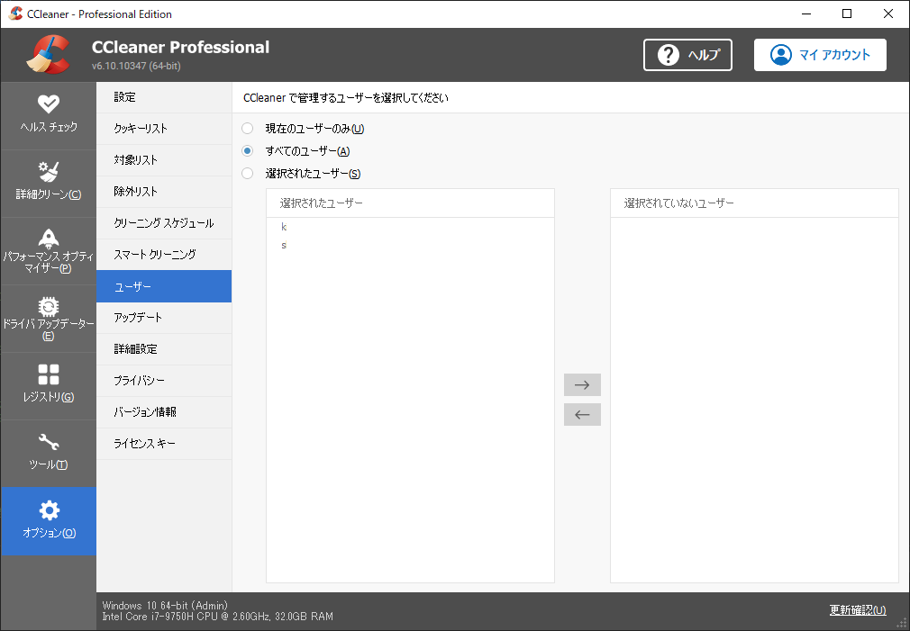910x631 pixels.
Task: Select すべてのユーザー radio button
Action: 248,151
